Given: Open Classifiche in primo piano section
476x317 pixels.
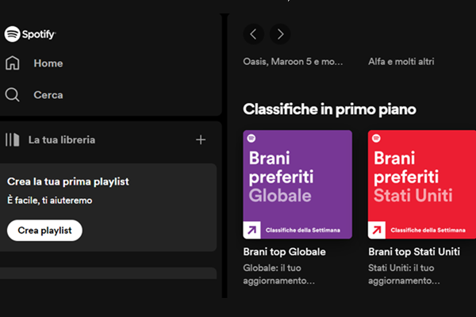Looking at the screenshot, I should click(x=329, y=109).
